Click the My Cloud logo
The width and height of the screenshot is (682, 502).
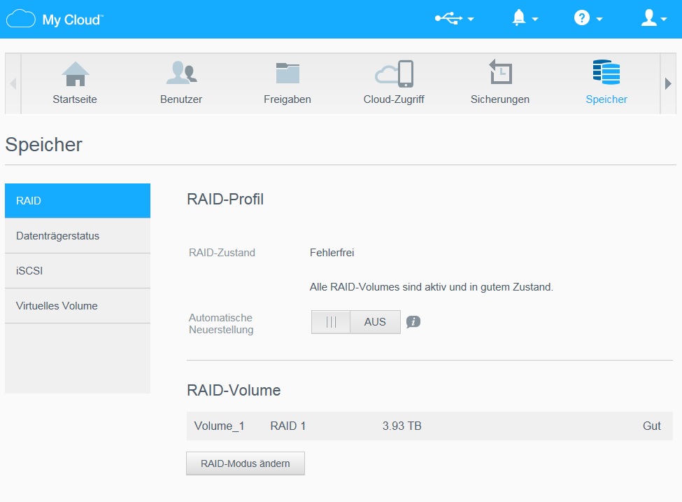coord(55,19)
